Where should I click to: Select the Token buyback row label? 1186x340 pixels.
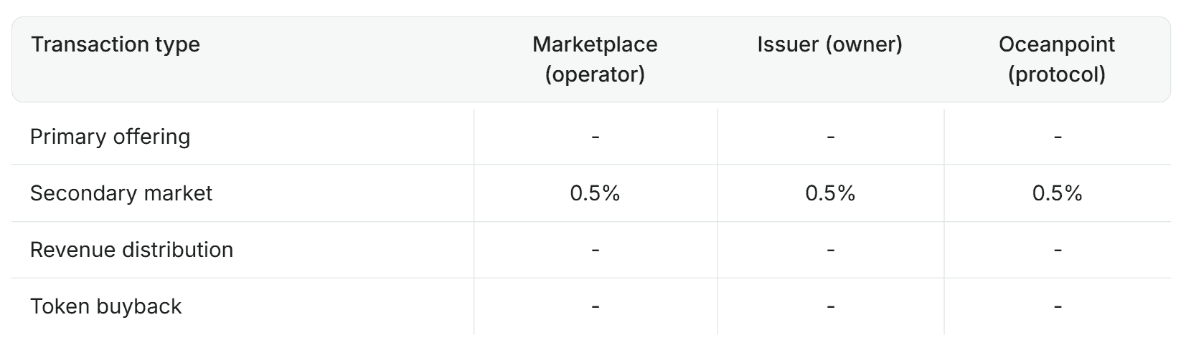coord(105,306)
